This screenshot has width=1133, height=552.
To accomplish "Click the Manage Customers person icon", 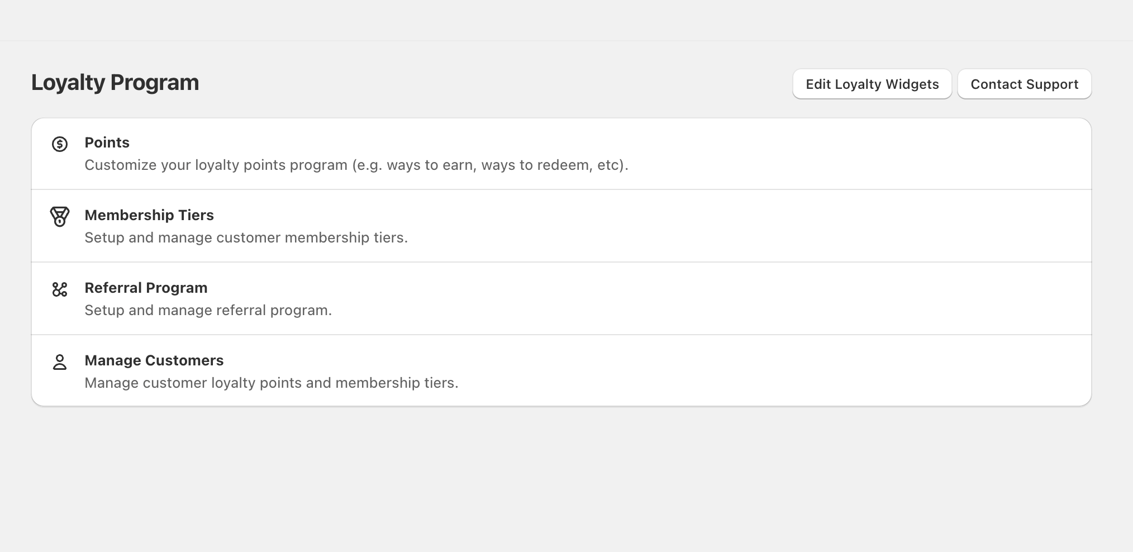I will pyautogui.click(x=59, y=362).
